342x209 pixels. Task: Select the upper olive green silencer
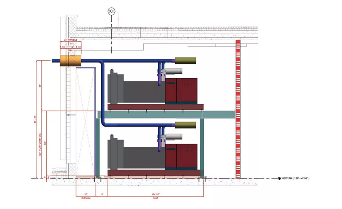(185, 61)
